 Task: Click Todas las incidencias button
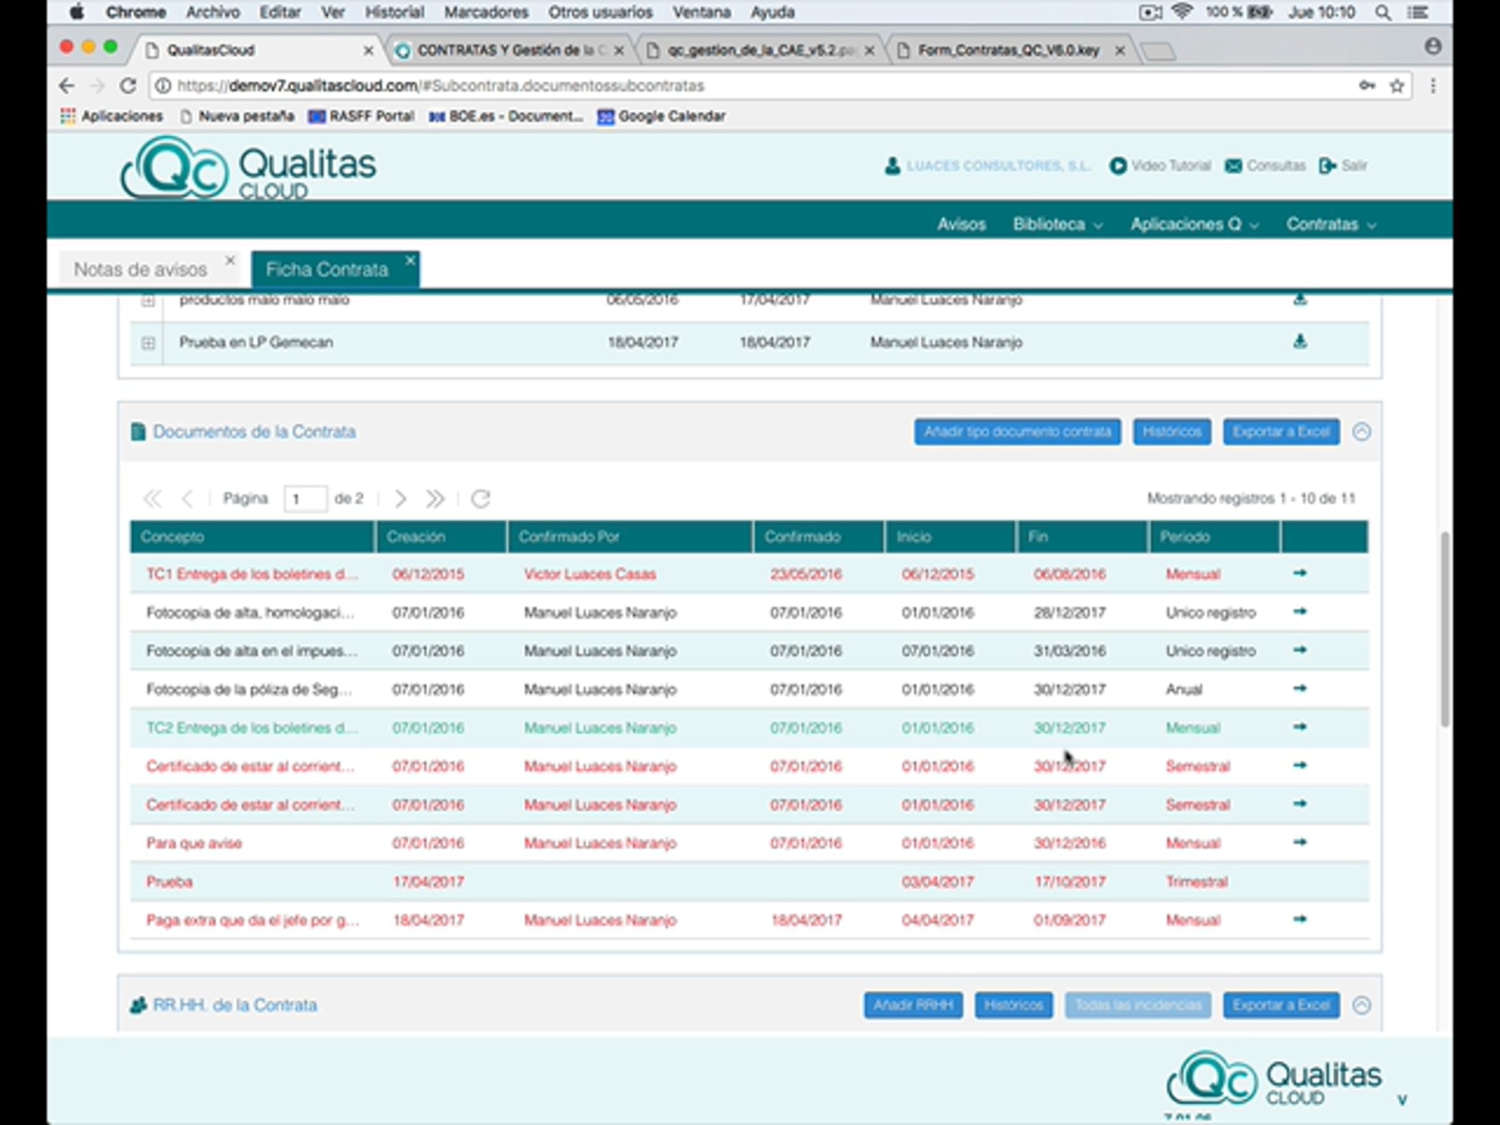1138,1005
